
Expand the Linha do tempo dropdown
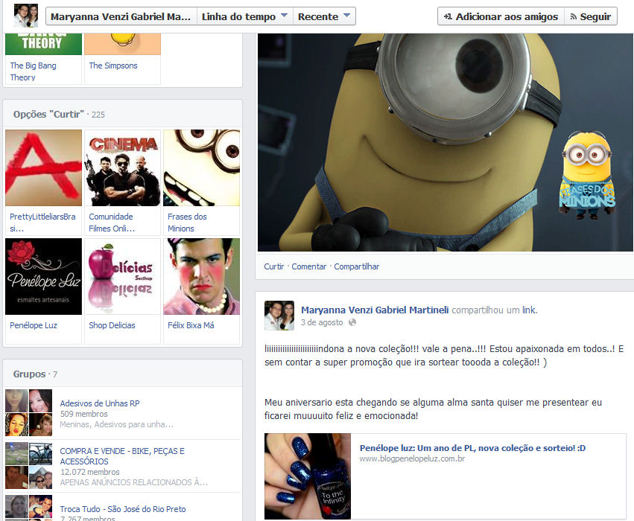245,16
